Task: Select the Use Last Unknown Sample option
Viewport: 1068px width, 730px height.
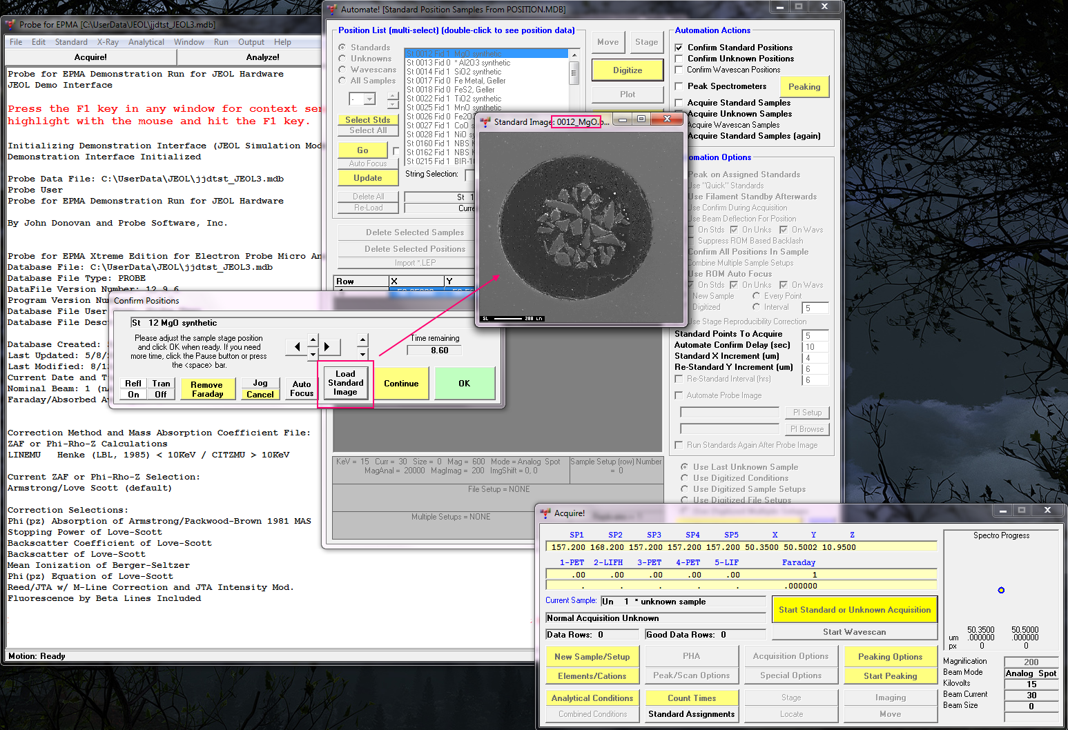Action: 684,467
